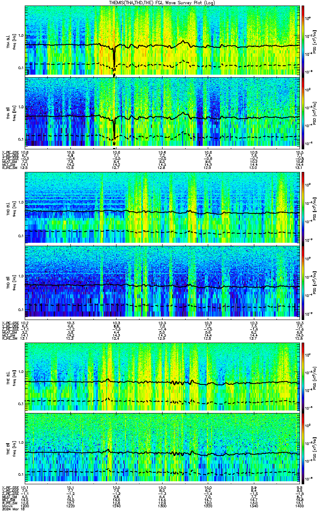Click the THA "13.1" R_RE_SM value
Image resolution: width=320 pixels, height=512 pixels.
click(299, 168)
